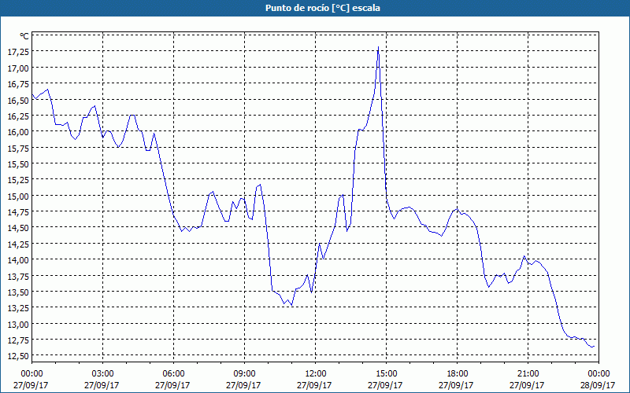Image resolution: width=630 pixels, height=393 pixels.
Task: Click the °C unit label on the axis
Action: coord(24,36)
